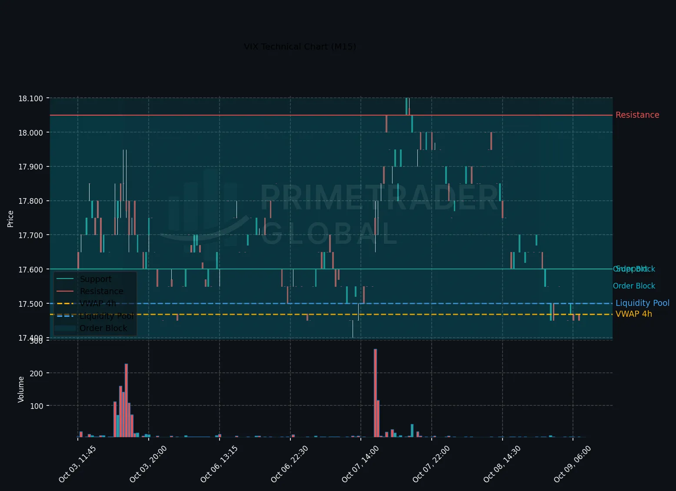This screenshot has width=676, height=491.
Task: Click the blue Liquidity Pool annotation outside the plot
Action: click(643, 303)
